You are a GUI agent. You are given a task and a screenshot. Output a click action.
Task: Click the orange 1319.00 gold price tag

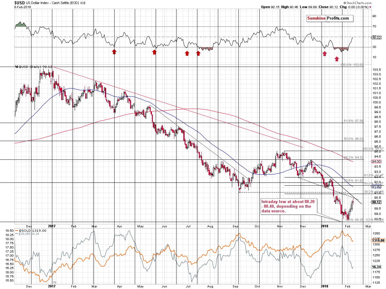378,240
